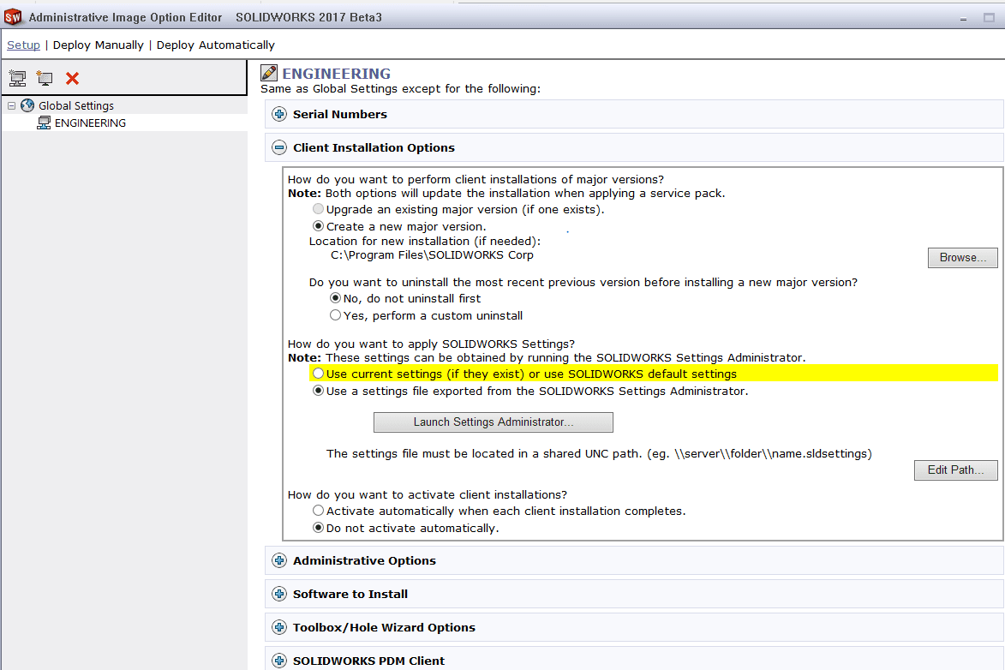Select Global Settings in the tree

coord(75,105)
